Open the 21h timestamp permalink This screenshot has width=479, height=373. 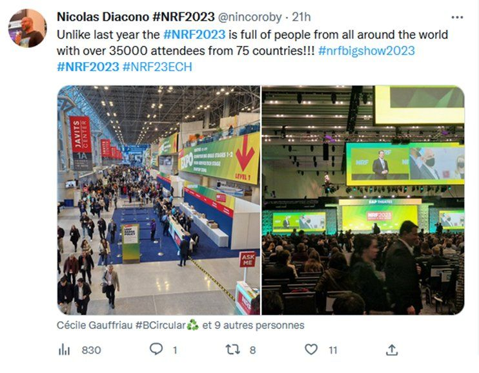(301, 17)
